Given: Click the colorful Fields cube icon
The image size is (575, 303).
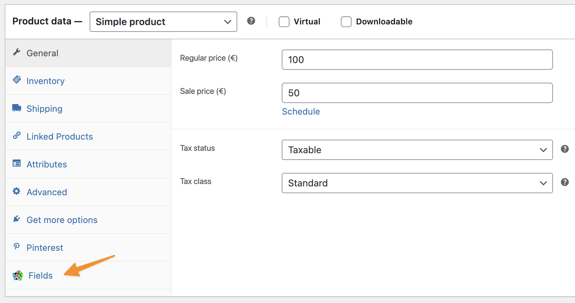Looking at the screenshot, I should (18, 275).
